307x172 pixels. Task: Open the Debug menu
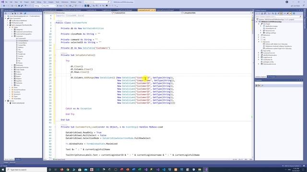tap(39, 2)
